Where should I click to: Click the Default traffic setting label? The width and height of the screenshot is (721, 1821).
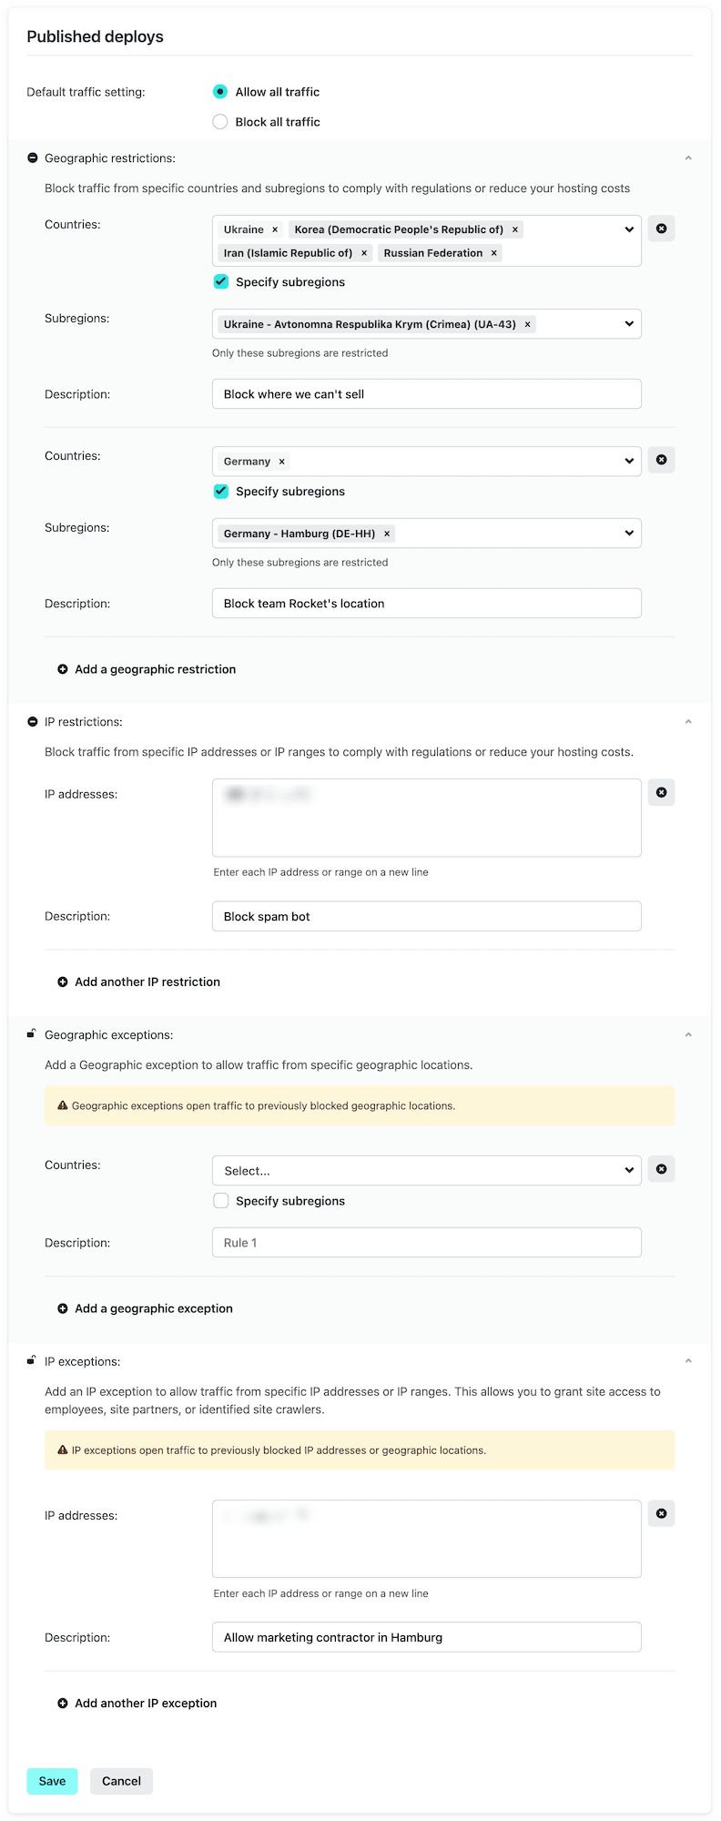coord(86,92)
